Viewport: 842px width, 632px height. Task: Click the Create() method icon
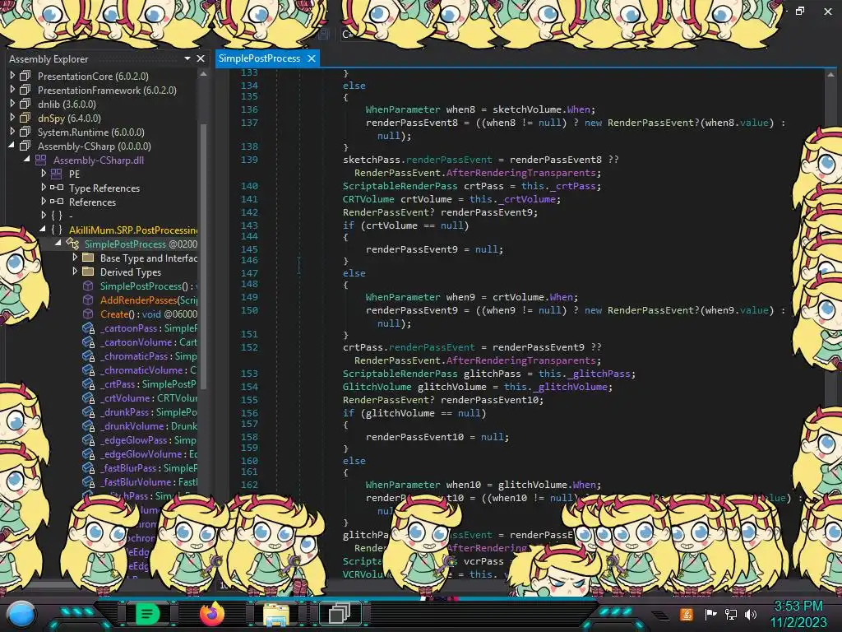tap(88, 314)
